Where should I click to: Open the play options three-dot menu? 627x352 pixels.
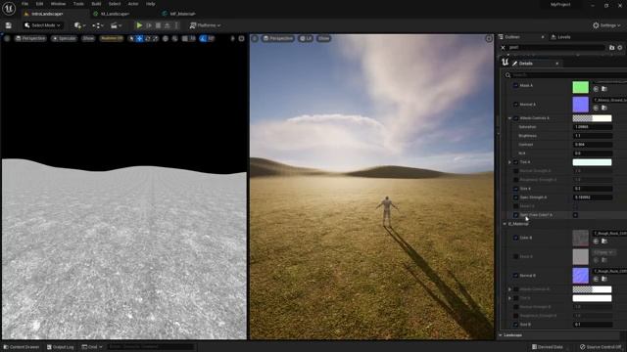point(176,25)
